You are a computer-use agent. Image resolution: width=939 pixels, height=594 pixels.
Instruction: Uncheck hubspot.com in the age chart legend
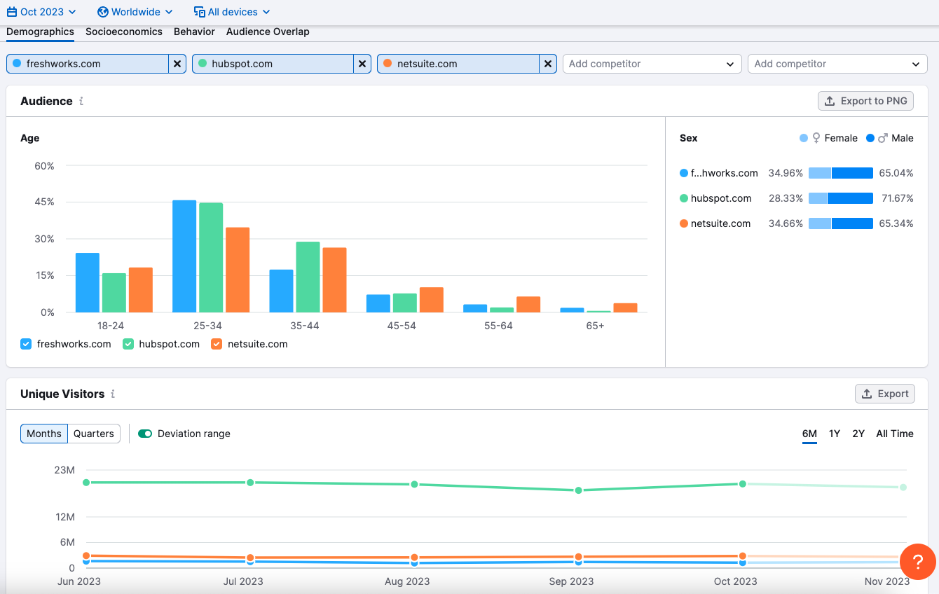[x=128, y=344]
